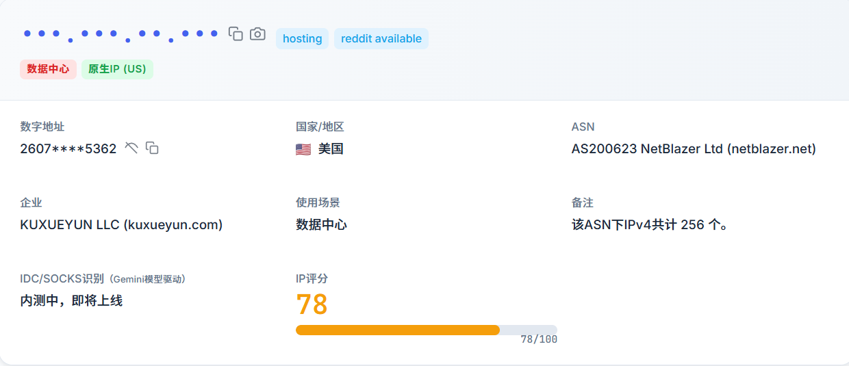Copy the numeric address 2607****5362
Viewport: 849px width, 366px height.
(x=153, y=148)
